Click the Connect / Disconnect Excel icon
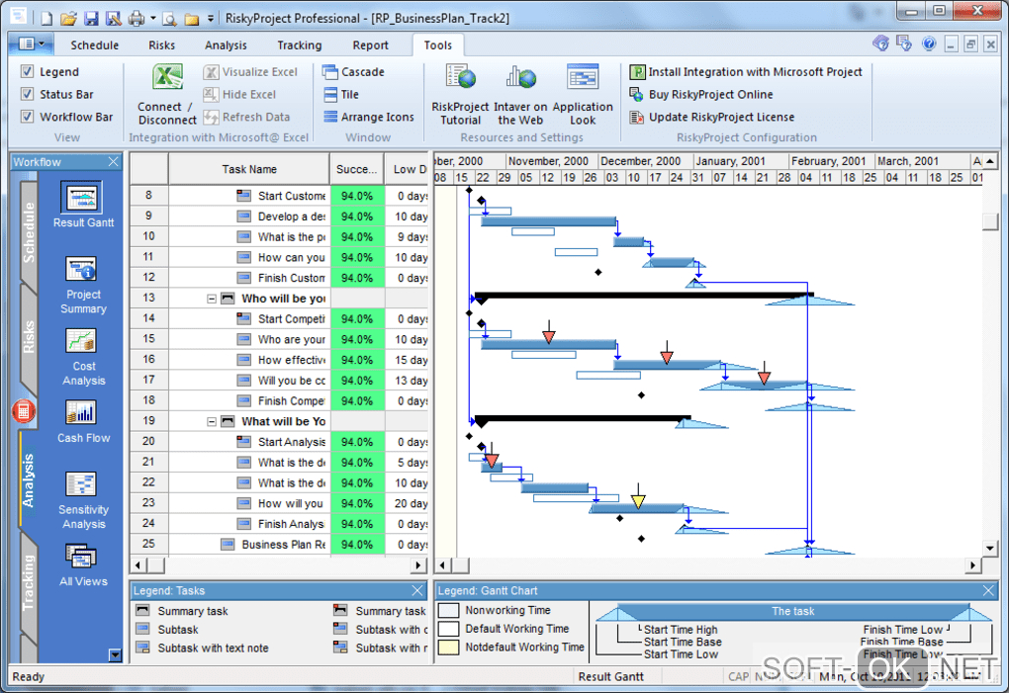The image size is (1009, 693). pyautogui.click(x=167, y=78)
